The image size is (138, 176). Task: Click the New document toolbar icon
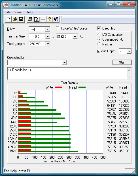pyautogui.click(x=9, y=20)
